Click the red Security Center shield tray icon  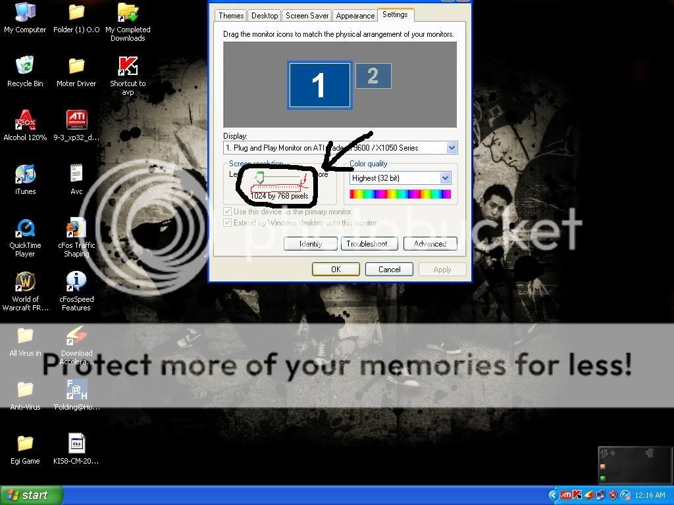613,495
